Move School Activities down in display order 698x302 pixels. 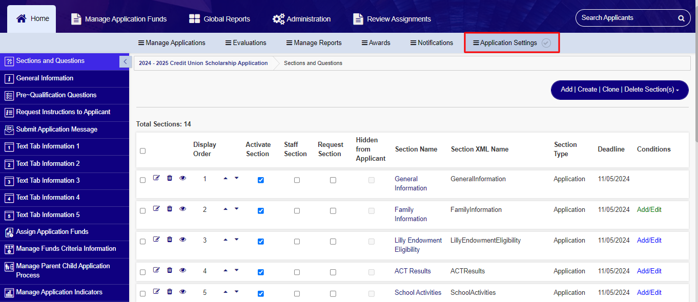click(236, 292)
